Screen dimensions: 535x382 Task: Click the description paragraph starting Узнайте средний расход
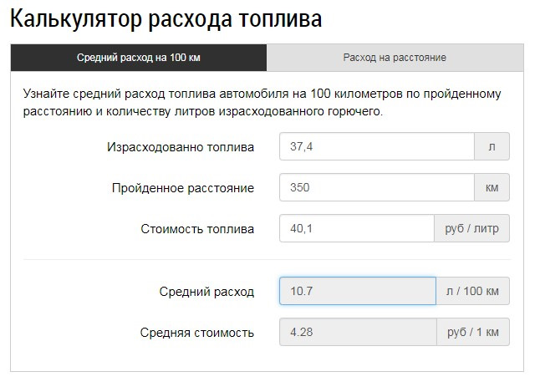262,102
